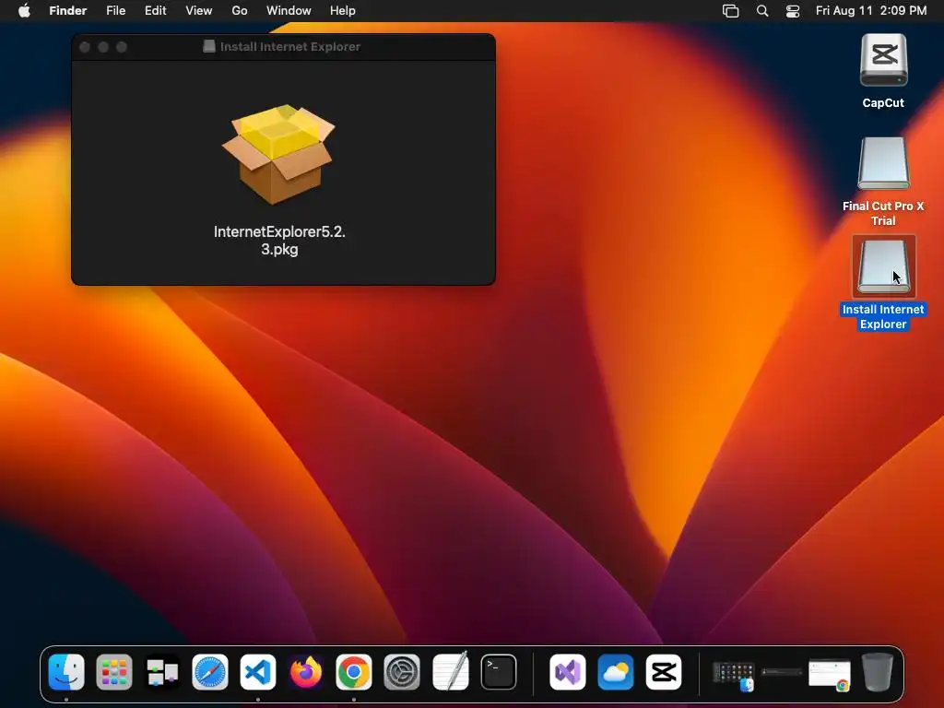944x708 pixels.
Task: Launch Visual Studio Code from the Dock
Action: [x=258, y=672]
